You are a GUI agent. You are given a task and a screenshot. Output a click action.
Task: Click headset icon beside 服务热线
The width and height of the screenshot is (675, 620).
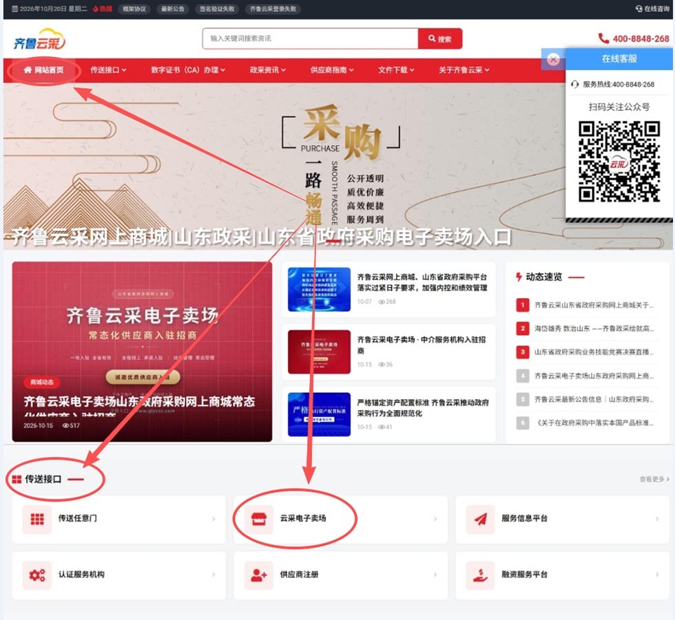(x=574, y=84)
